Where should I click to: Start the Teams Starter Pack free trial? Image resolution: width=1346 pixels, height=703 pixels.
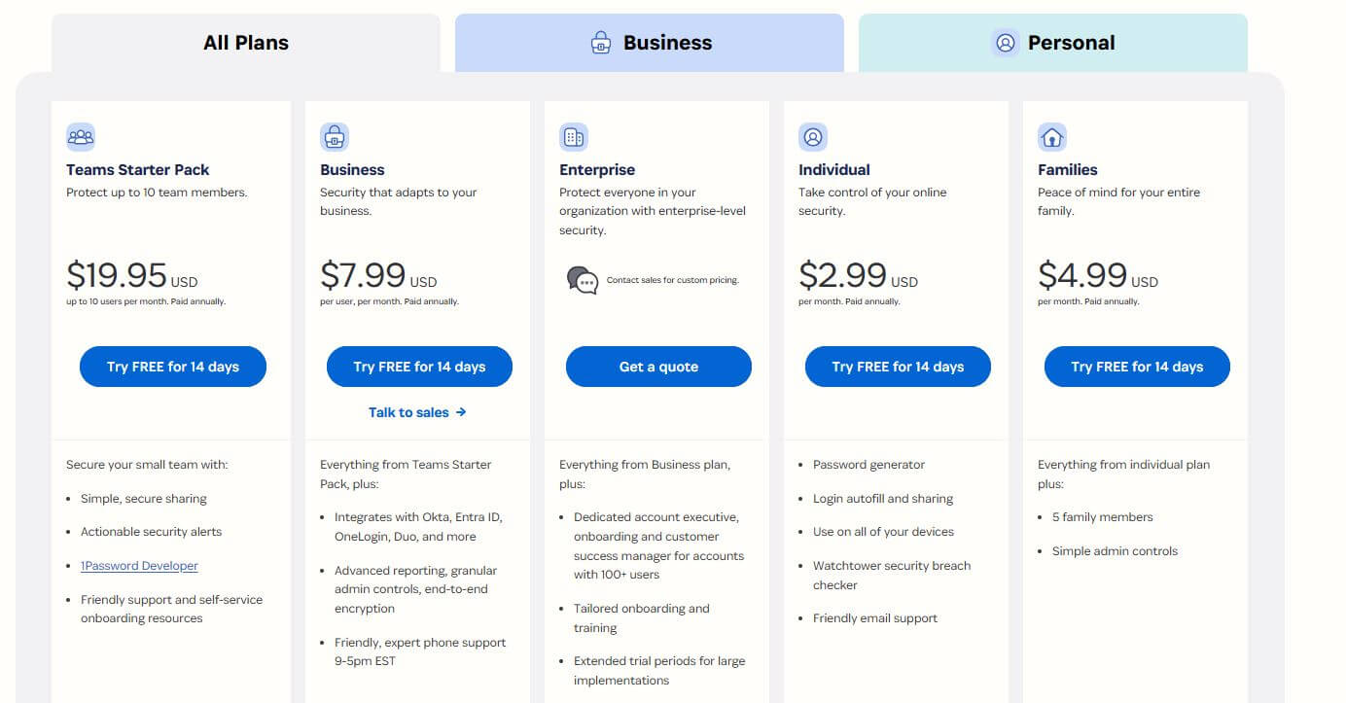(172, 367)
